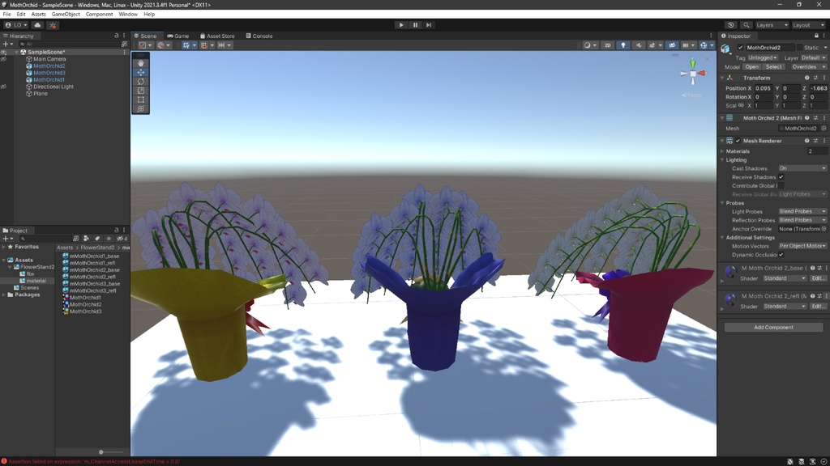Click the Add Component button
This screenshot has width=830, height=466.
(x=773, y=328)
